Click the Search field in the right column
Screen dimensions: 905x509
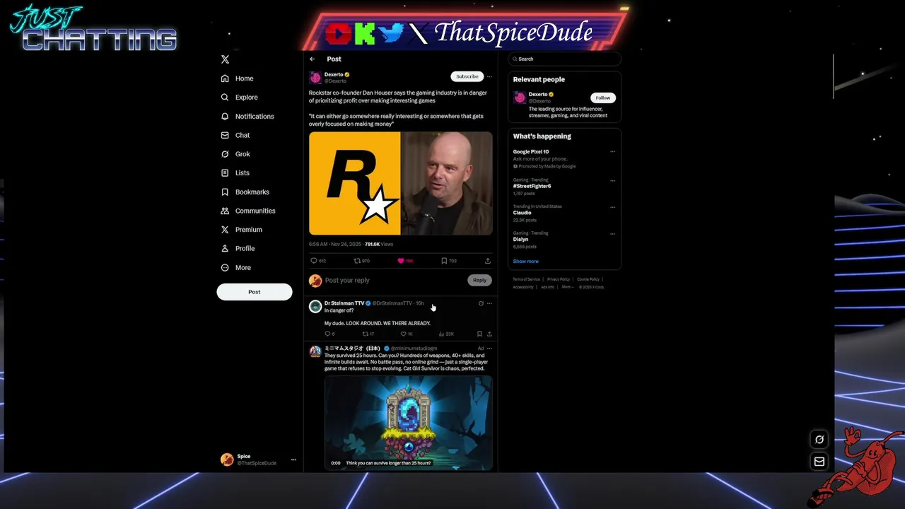coord(564,59)
